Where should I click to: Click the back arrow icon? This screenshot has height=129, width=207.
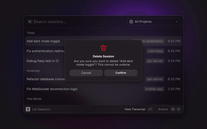(x=30, y=22)
